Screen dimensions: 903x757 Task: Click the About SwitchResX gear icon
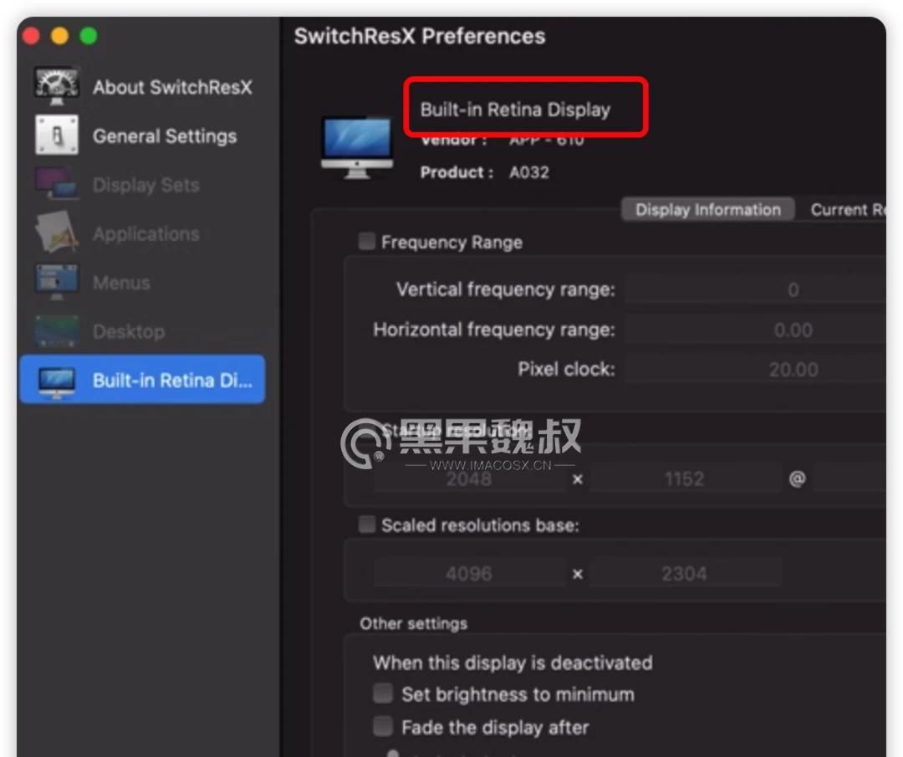[56, 87]
